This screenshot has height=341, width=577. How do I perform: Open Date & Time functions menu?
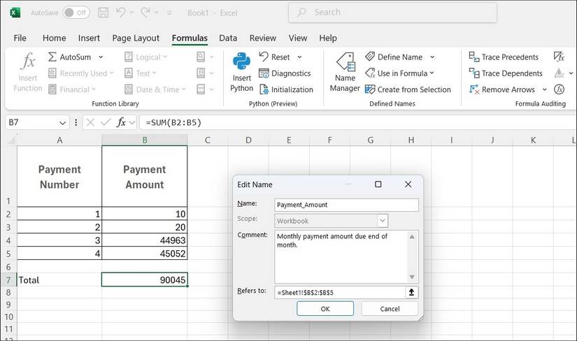pos(155,89)
